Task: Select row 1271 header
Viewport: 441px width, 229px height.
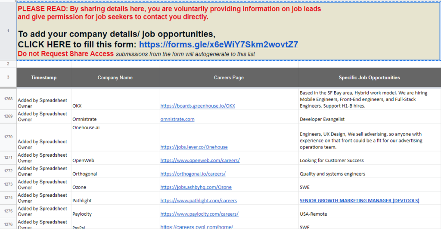Action: click(8, 158)
